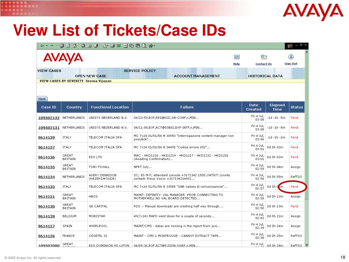Viewport: 349px width, 262px height.
Task: Click the Refresh page icon
Action: tap(68, 46)
